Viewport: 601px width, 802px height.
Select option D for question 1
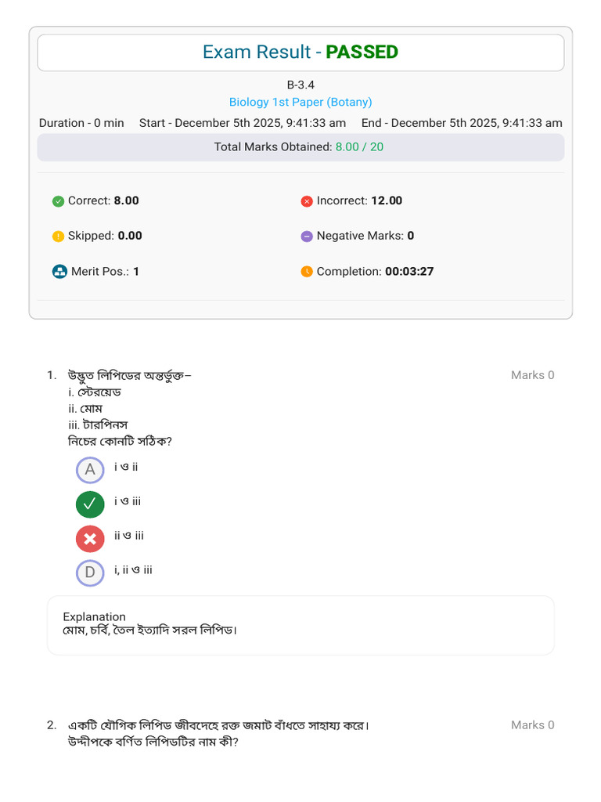pos(90,573)
